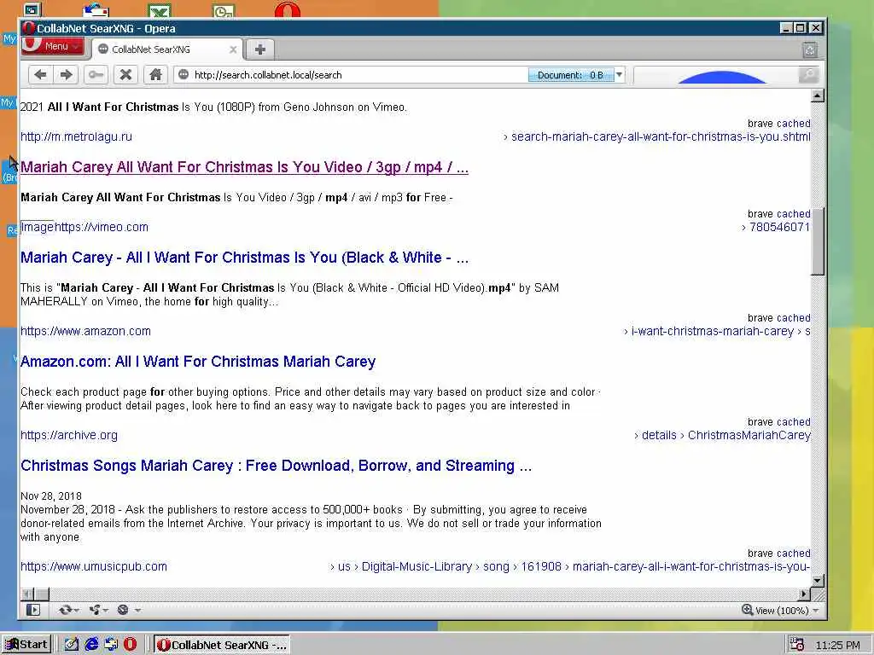The height and width of the screenshot is (655, 874).
Task: Click the Opera desktop icon at top
Action: coord(288,9)
